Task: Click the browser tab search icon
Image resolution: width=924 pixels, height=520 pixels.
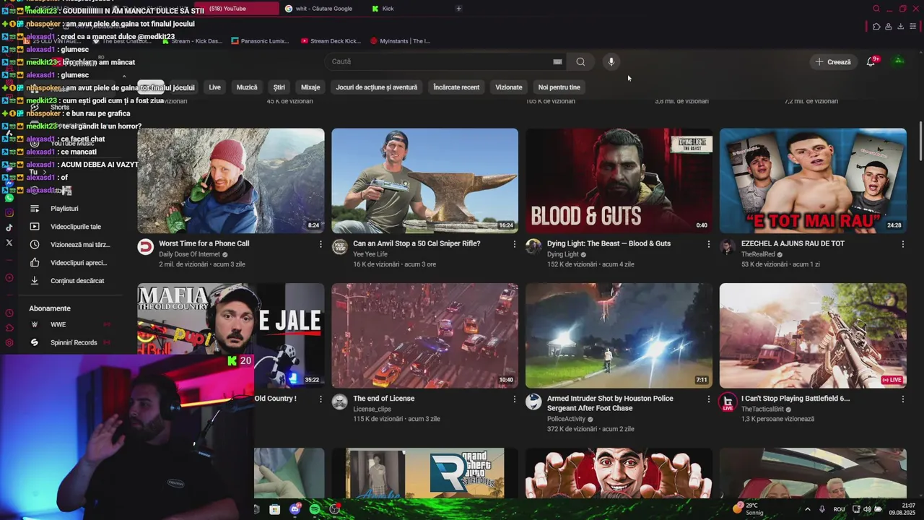Action: [876, 9]
